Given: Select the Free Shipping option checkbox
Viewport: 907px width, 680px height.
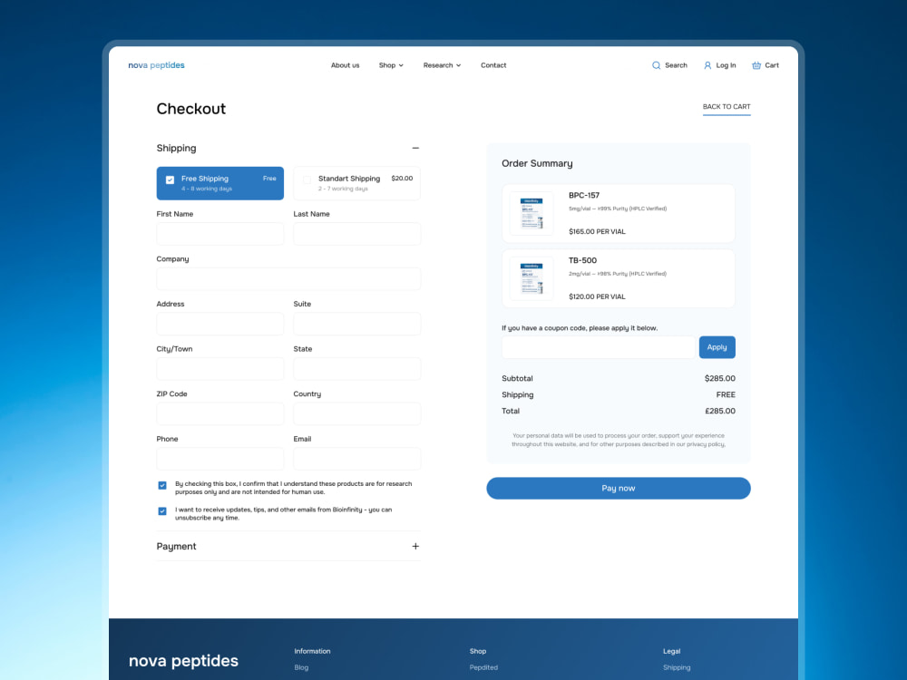Looking at the screenshot, I should (171, 180).
